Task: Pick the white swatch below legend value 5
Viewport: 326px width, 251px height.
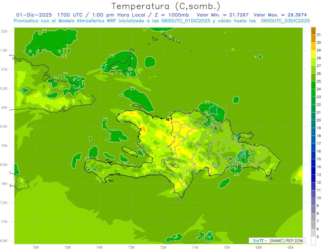Action: 313,241
